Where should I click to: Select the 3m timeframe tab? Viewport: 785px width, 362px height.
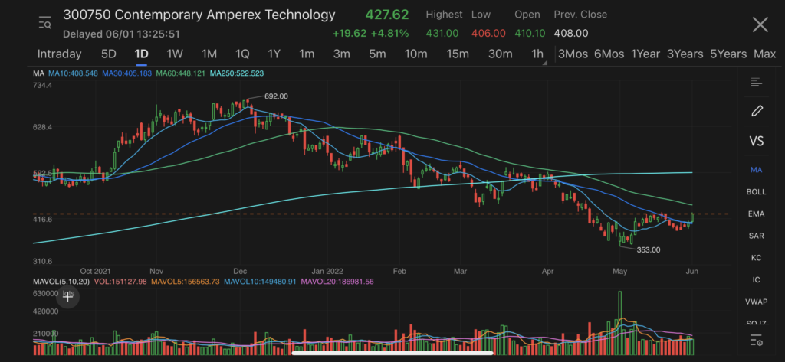(x=341, y=54)
